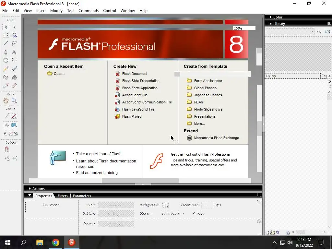The width and height of the screenshot is (332, 249).
Task: Select the Text tool
Action: pos(14,52)
